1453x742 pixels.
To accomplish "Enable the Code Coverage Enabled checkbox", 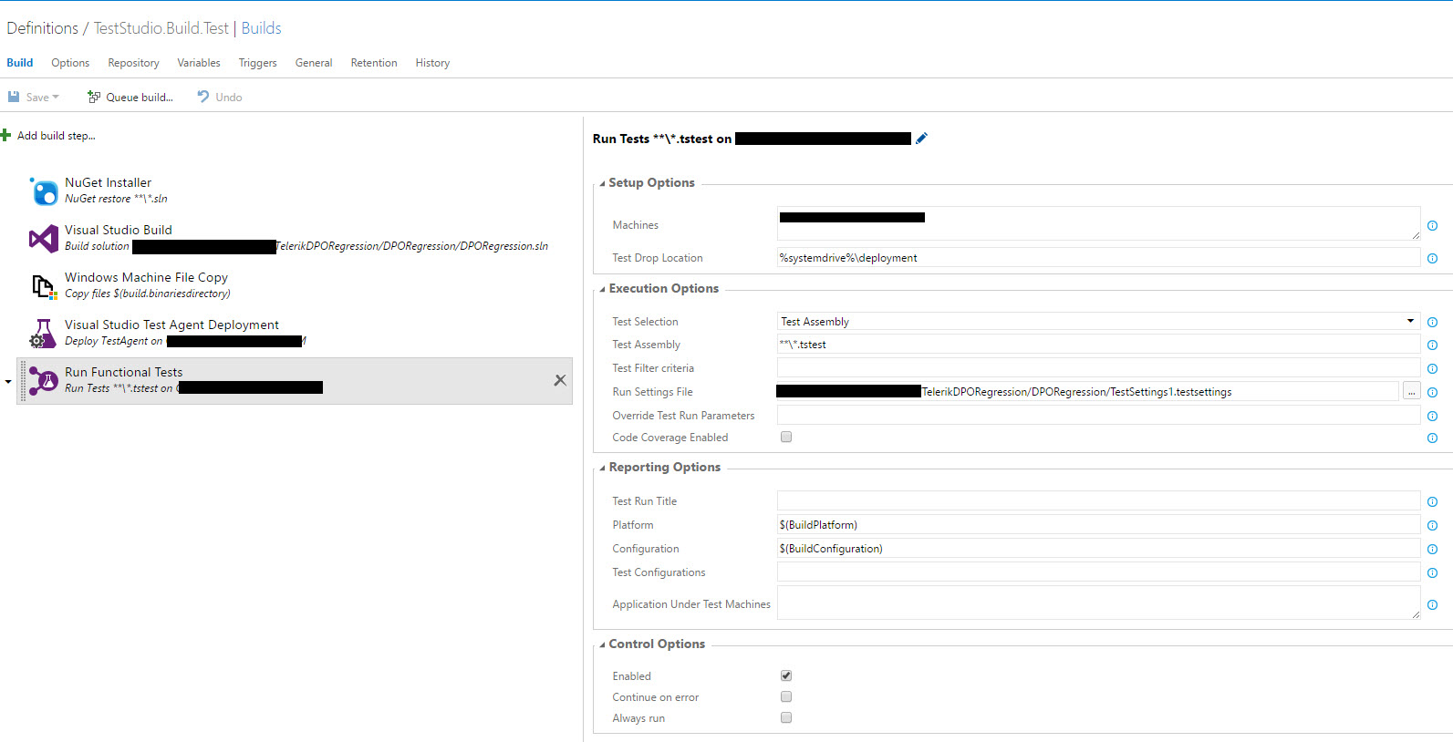I will coord(786,438).
